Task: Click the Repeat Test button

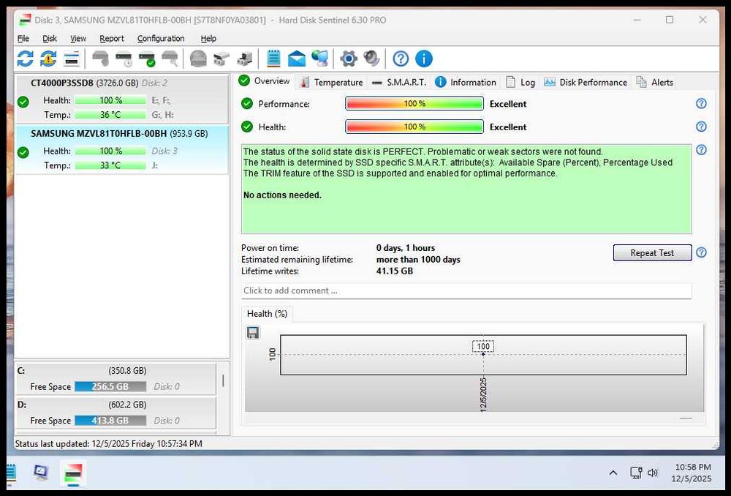Action: [x=652, y=253]
